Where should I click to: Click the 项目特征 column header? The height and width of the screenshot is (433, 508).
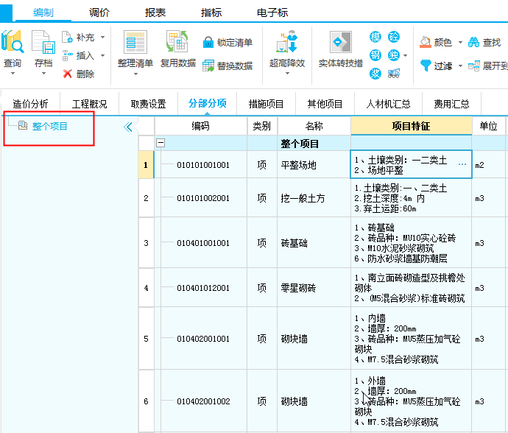tap(411, 126)
